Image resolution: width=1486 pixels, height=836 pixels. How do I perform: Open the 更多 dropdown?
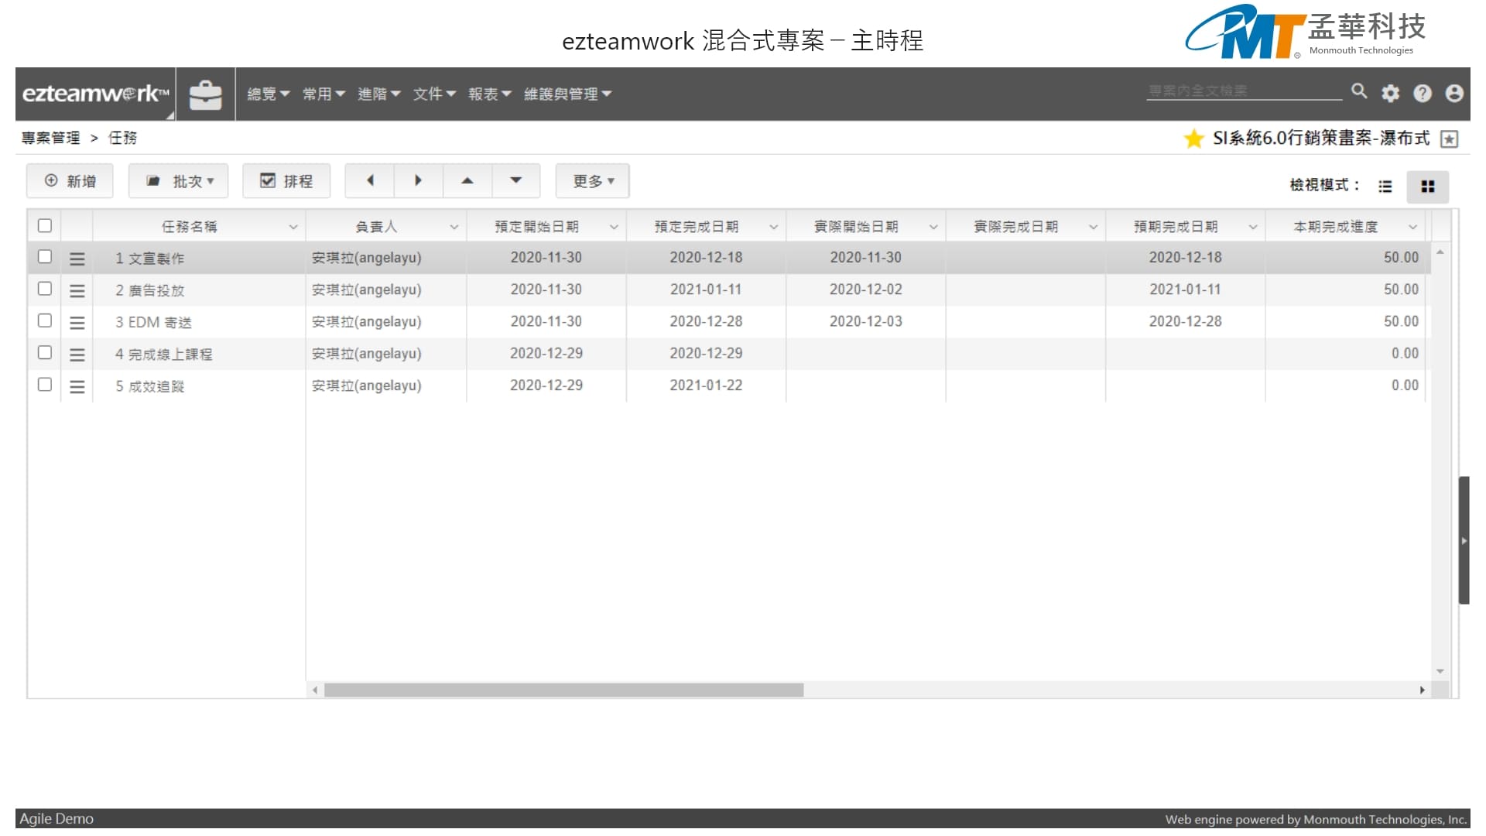[x=593, y=181]
